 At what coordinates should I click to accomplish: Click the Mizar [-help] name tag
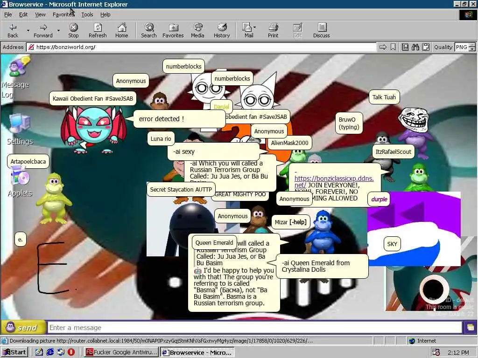pyautogui.click(x=290, y=222)
